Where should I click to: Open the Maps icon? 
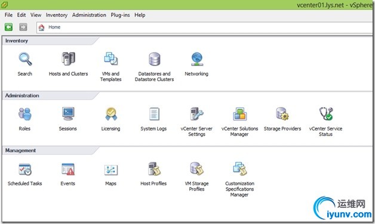pos(111,170)
